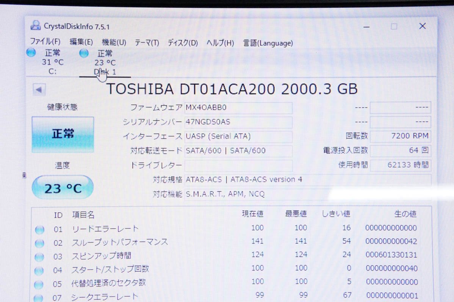Click the ATA8-ACS standard field

click(x=308, y=180)
